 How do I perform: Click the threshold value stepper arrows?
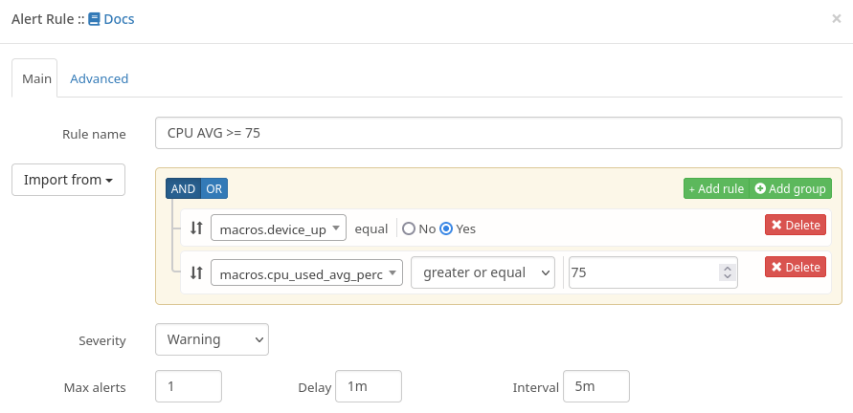(x=728, y=272)
